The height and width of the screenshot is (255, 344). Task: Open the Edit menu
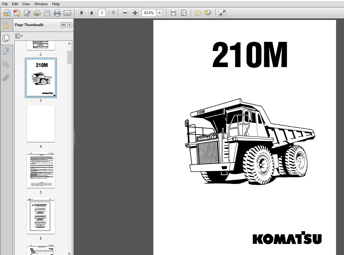point(15,4)
